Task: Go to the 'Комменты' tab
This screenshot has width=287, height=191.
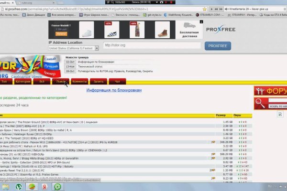Action: point(79,82)
